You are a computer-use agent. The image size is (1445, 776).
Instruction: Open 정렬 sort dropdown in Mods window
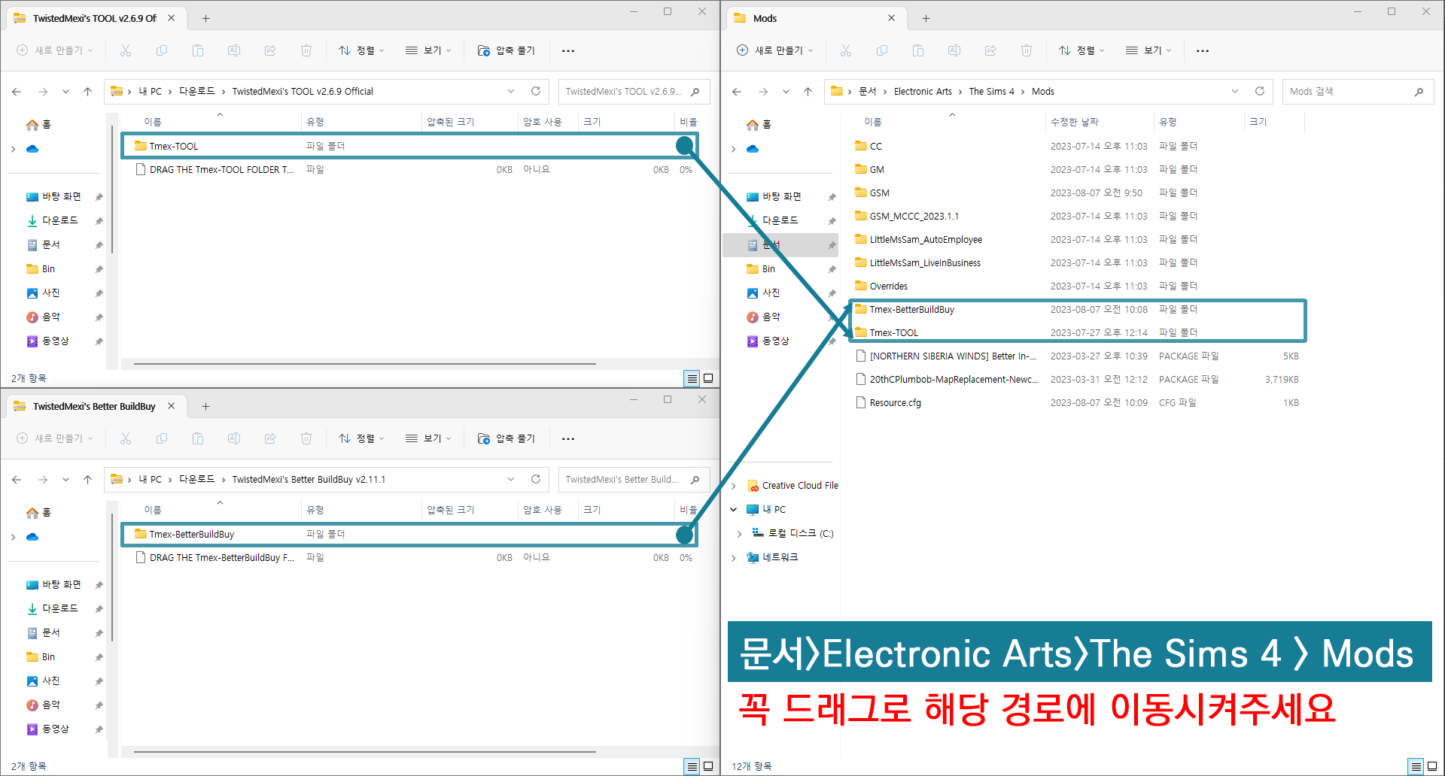tap(1081, 50)
